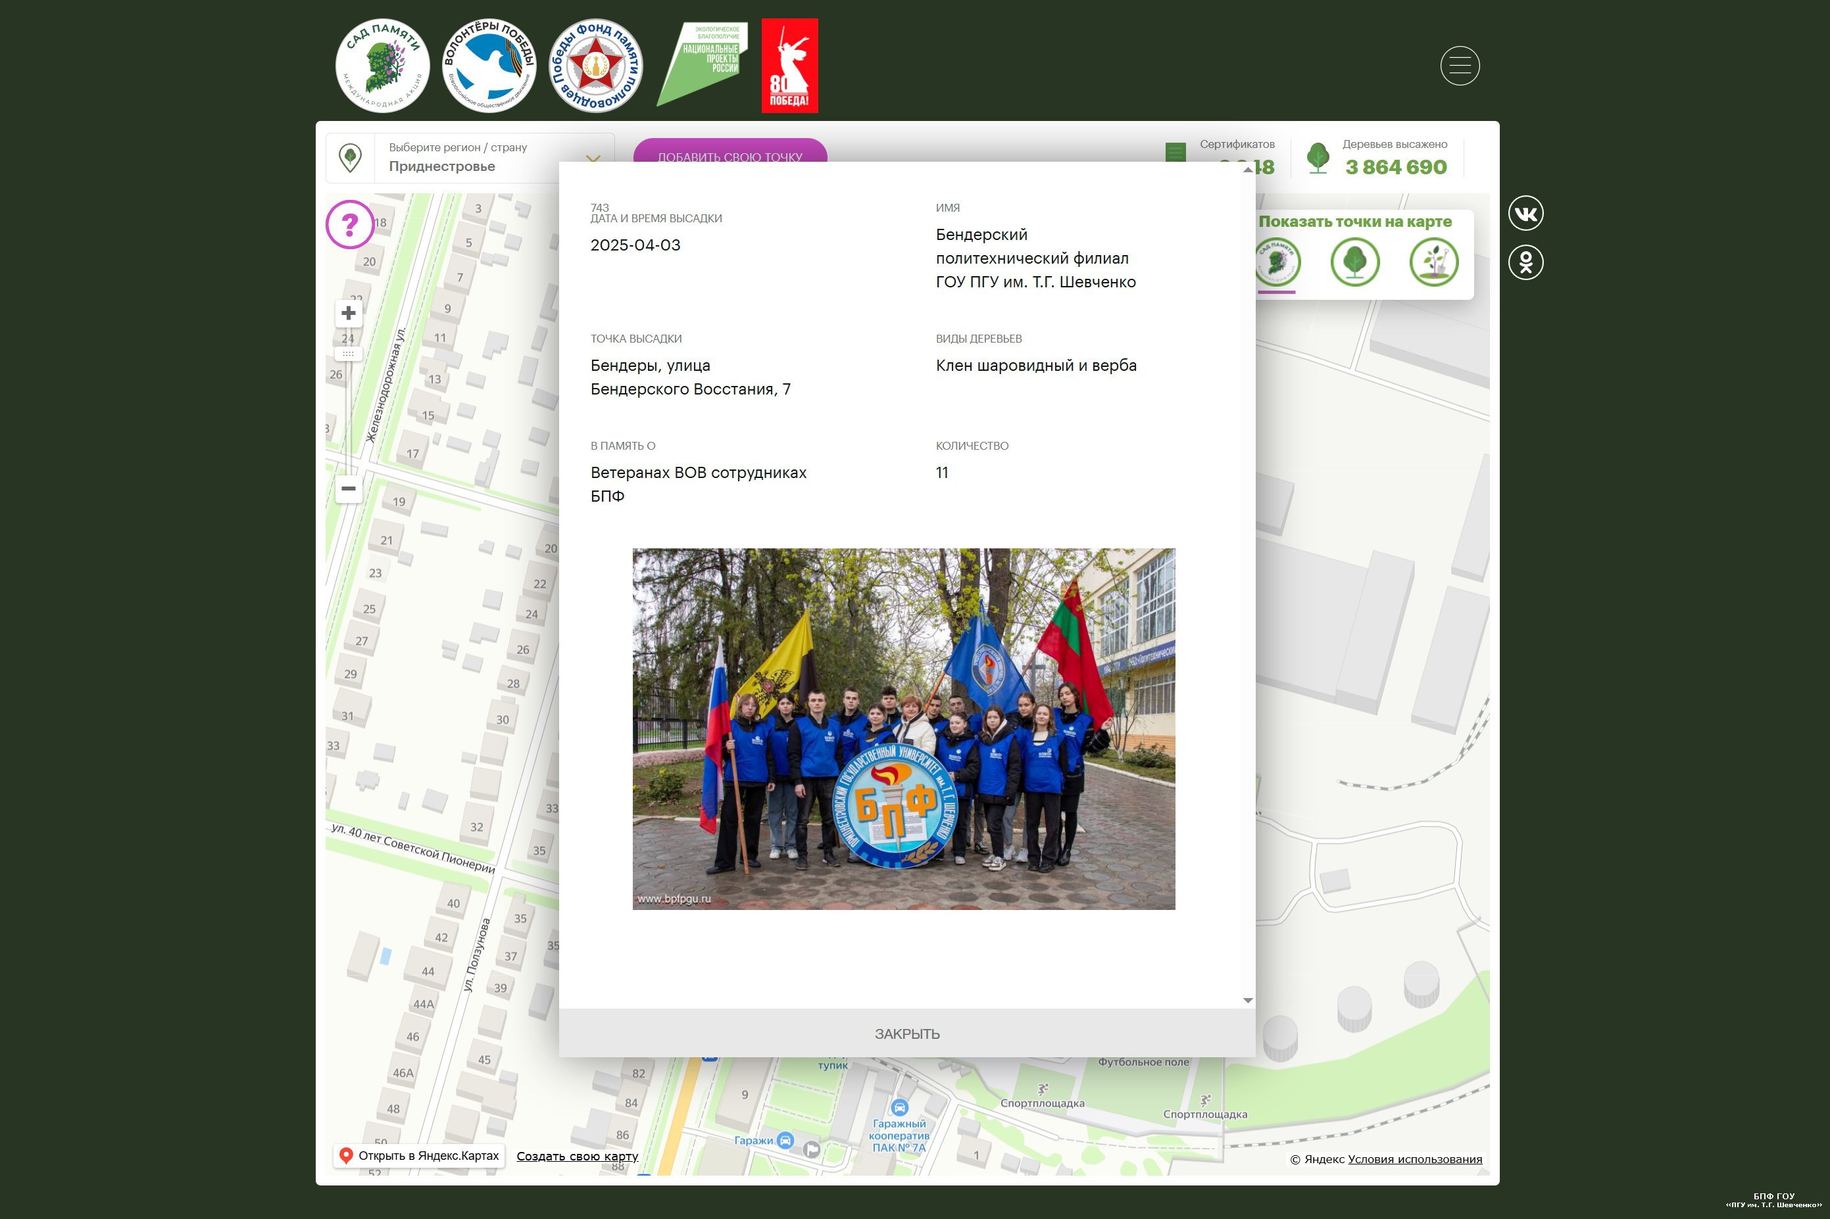Open the Национальные проекты России logo
Viewport: 1830px width, 1219px height.
tap(701, 64)
